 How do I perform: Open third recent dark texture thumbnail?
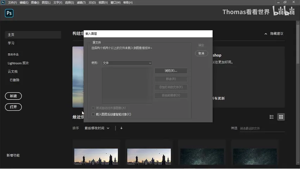click(202, 157)
